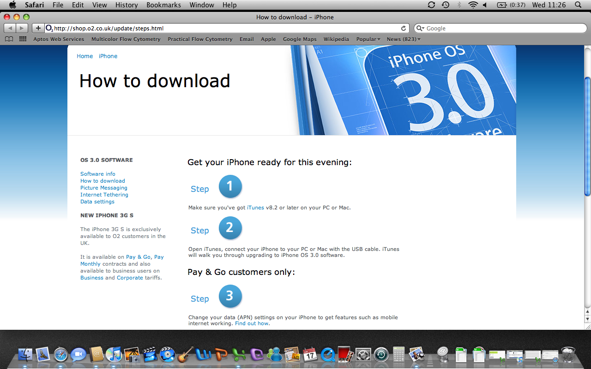Screen dimensions: 591x369
Task: Open the Google search magnifier dropdown
Action: [420, 28]
